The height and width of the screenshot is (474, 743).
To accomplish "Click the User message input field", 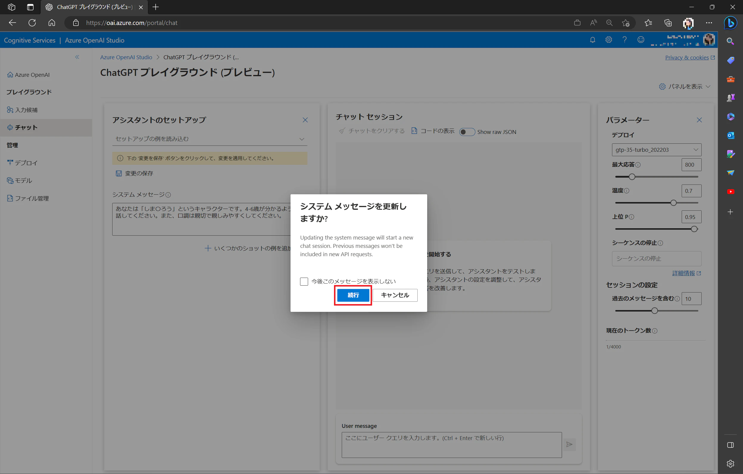I will (451, 445).
